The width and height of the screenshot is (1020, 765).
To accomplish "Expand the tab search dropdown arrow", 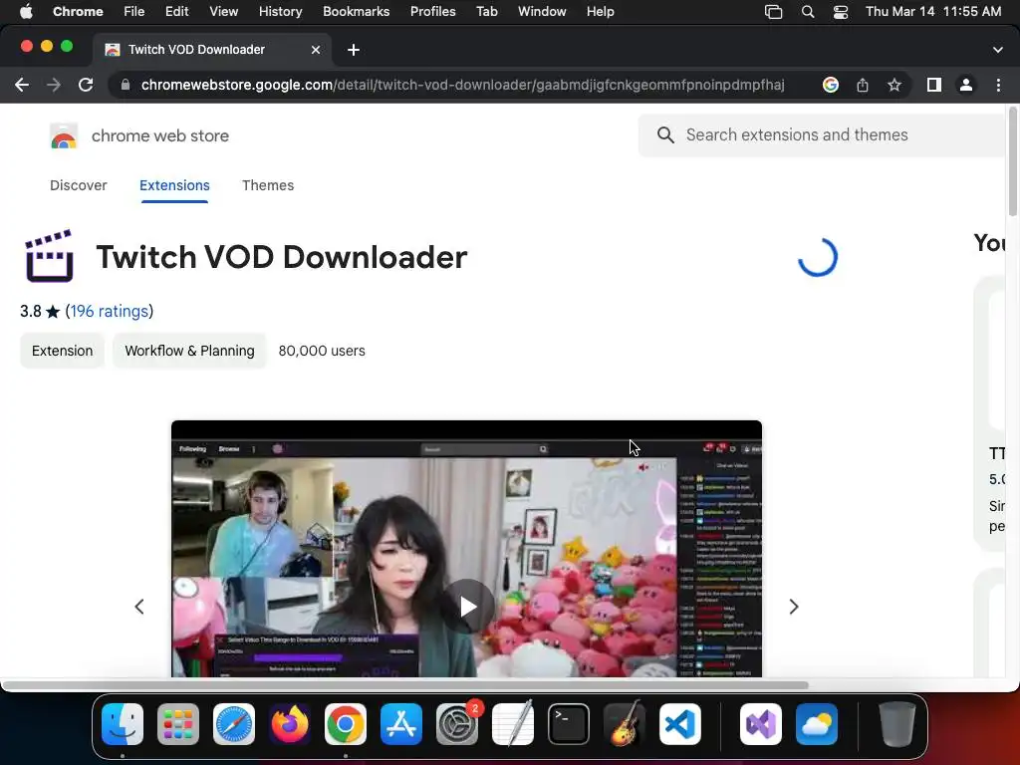I will 998,50.
